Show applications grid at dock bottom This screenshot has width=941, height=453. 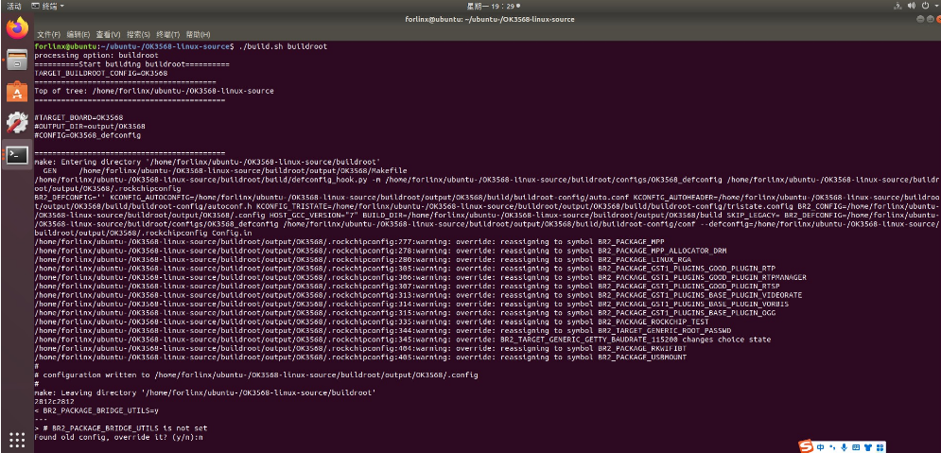point(17,439)
